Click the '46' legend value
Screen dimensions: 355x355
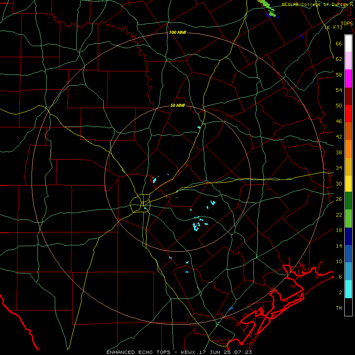point(339,121)
